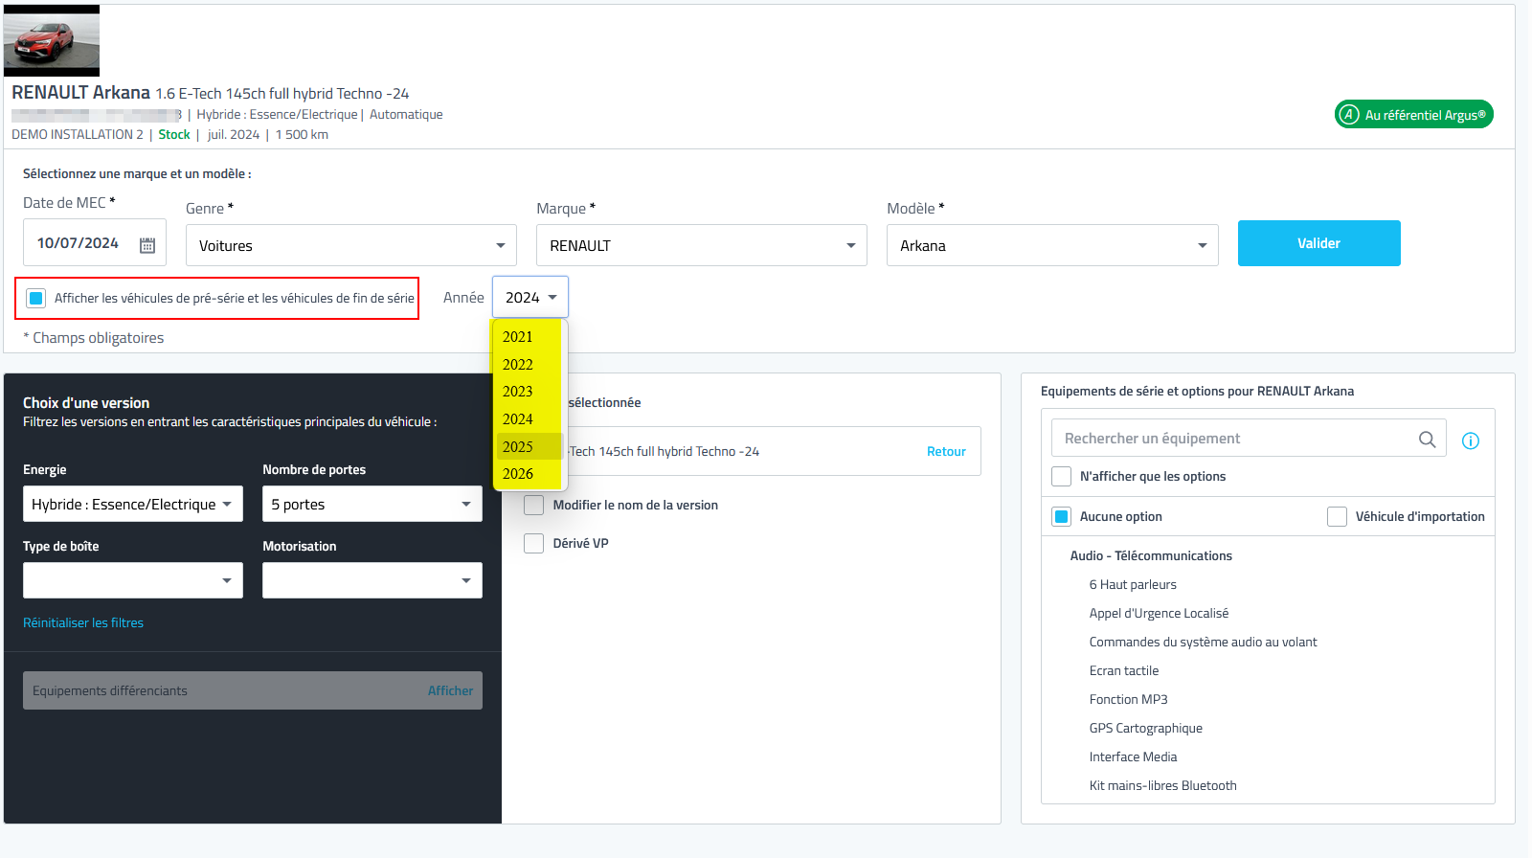Open the Nombre de portes dropdown
This screenshot has width=1532, height=858.
coord(372,504)
